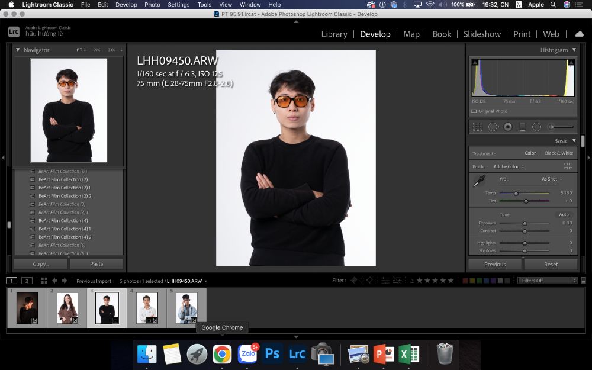
Task: Adjust the Exposure slider handle
Action: point(525,223)
